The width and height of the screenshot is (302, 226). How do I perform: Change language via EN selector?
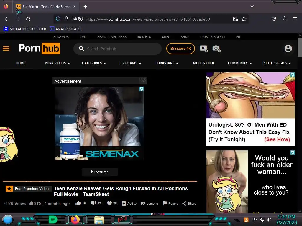point(238,37)
